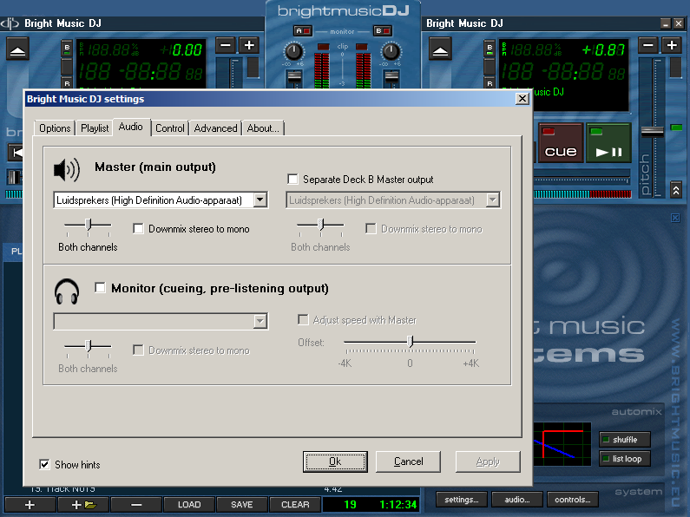690x517 pixels.
Task: Click minus pitch button on right deck
Action: 648,45
